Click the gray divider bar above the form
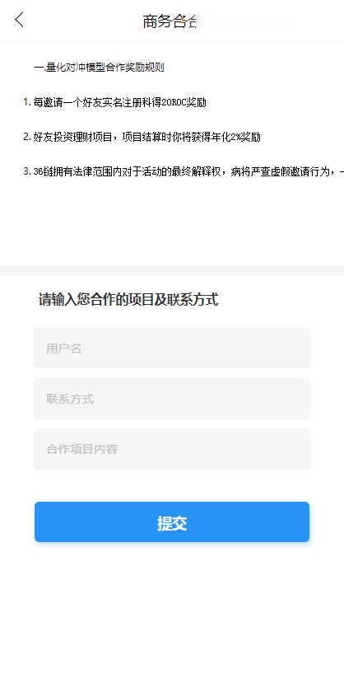344x683 pixels. [172, 270]
